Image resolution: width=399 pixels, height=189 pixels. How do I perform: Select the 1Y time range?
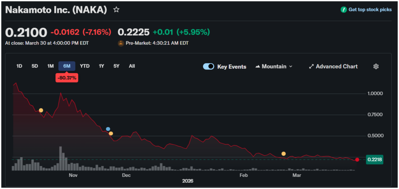coord(102,66)
